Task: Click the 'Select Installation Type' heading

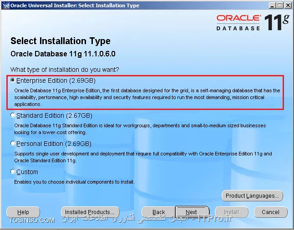Action: [61, 41]
